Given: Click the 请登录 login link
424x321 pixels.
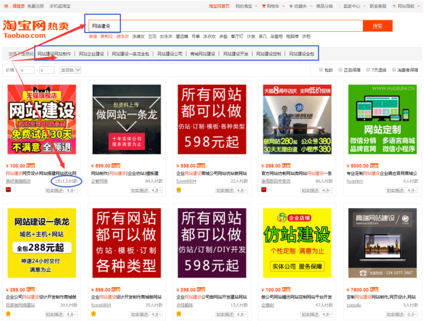Looking at the screenshot, I should pyautogui.click(x=18, y=6).
